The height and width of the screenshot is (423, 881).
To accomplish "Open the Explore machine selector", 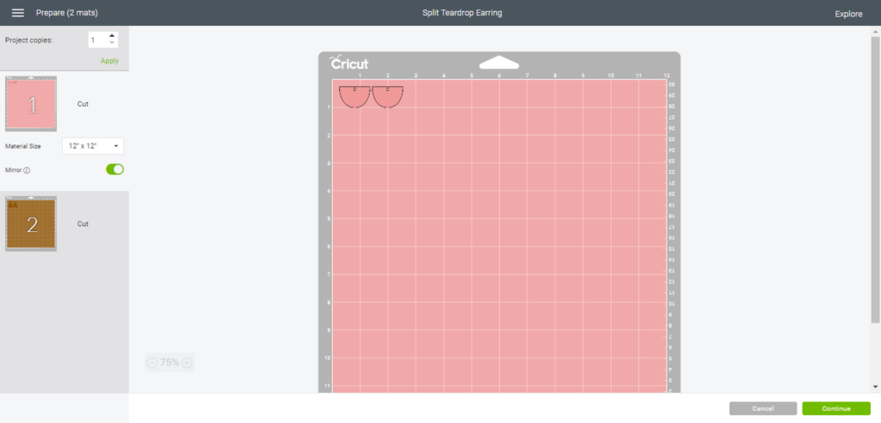I will coord(848,14).
